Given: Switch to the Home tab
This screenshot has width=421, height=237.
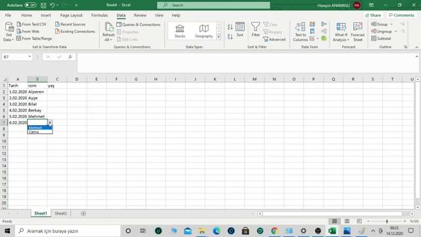Looking at the screenshot, I should tap(26, 15).
